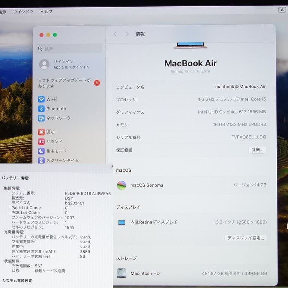Click the MacBook Air image thumbnail

[190, 45]
